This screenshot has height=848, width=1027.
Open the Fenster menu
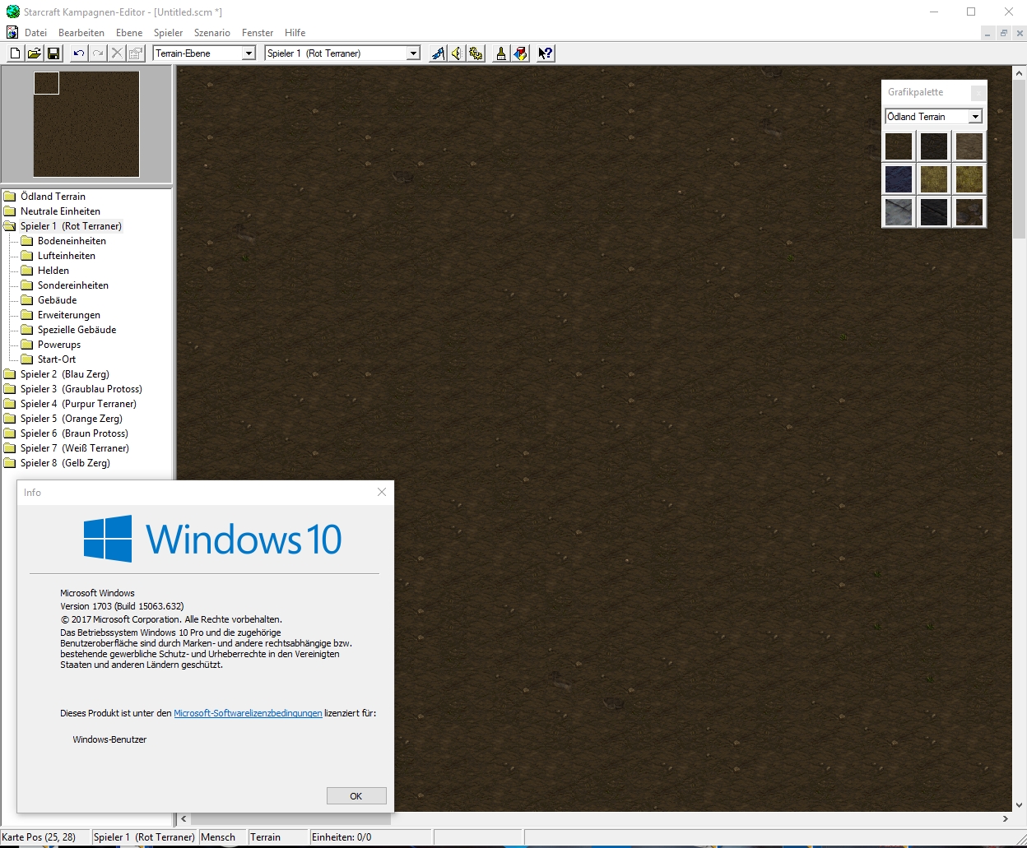pos(258,33)
